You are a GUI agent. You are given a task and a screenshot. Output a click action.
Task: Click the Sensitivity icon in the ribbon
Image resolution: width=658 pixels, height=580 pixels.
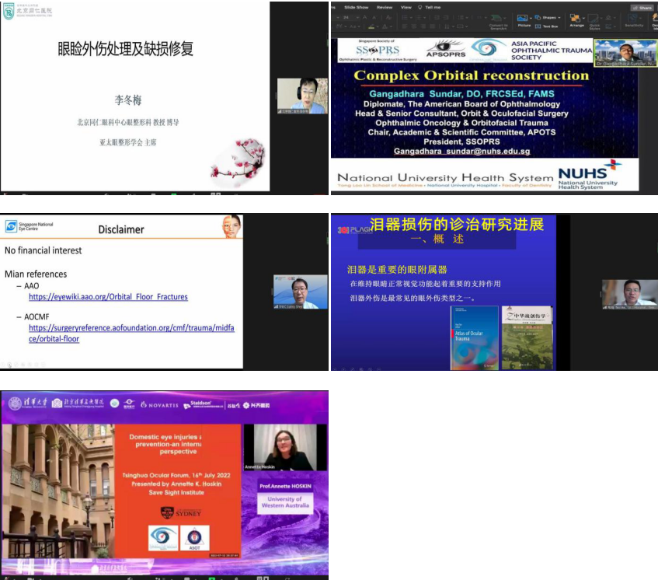[635, 19]
